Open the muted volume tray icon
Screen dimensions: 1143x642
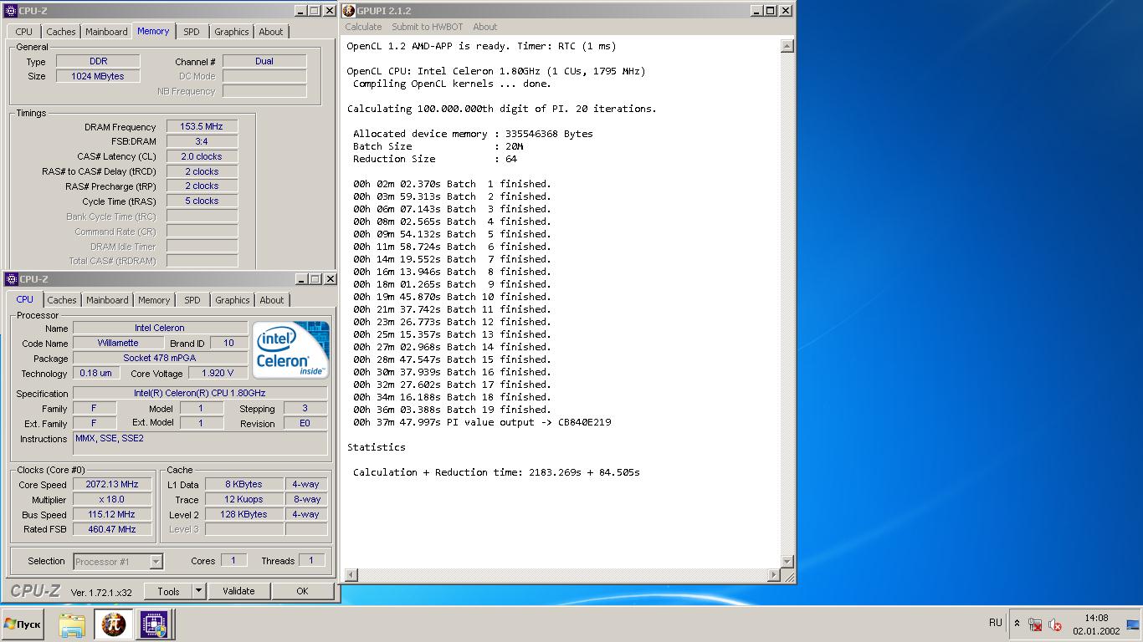tap(1055, 624)
